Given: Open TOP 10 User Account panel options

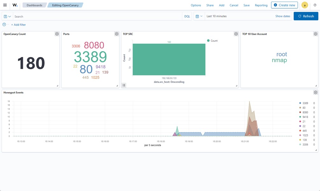Looking at the screenshot, I should [x=315, y=34].
